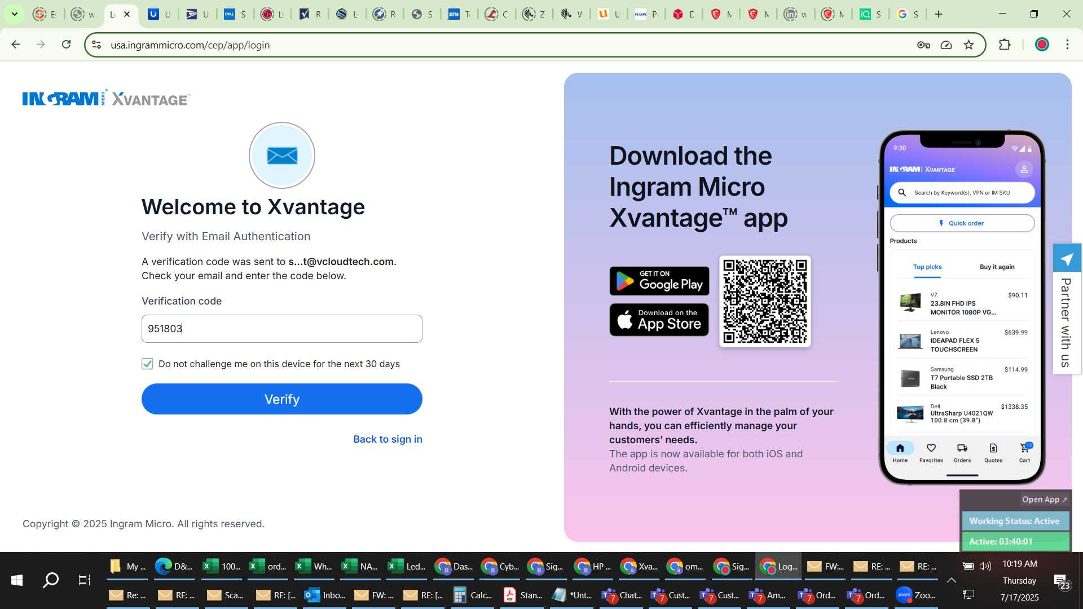1083x609 pixels.
Task: Open Chrome three-dot menu
Action: 1067,45
